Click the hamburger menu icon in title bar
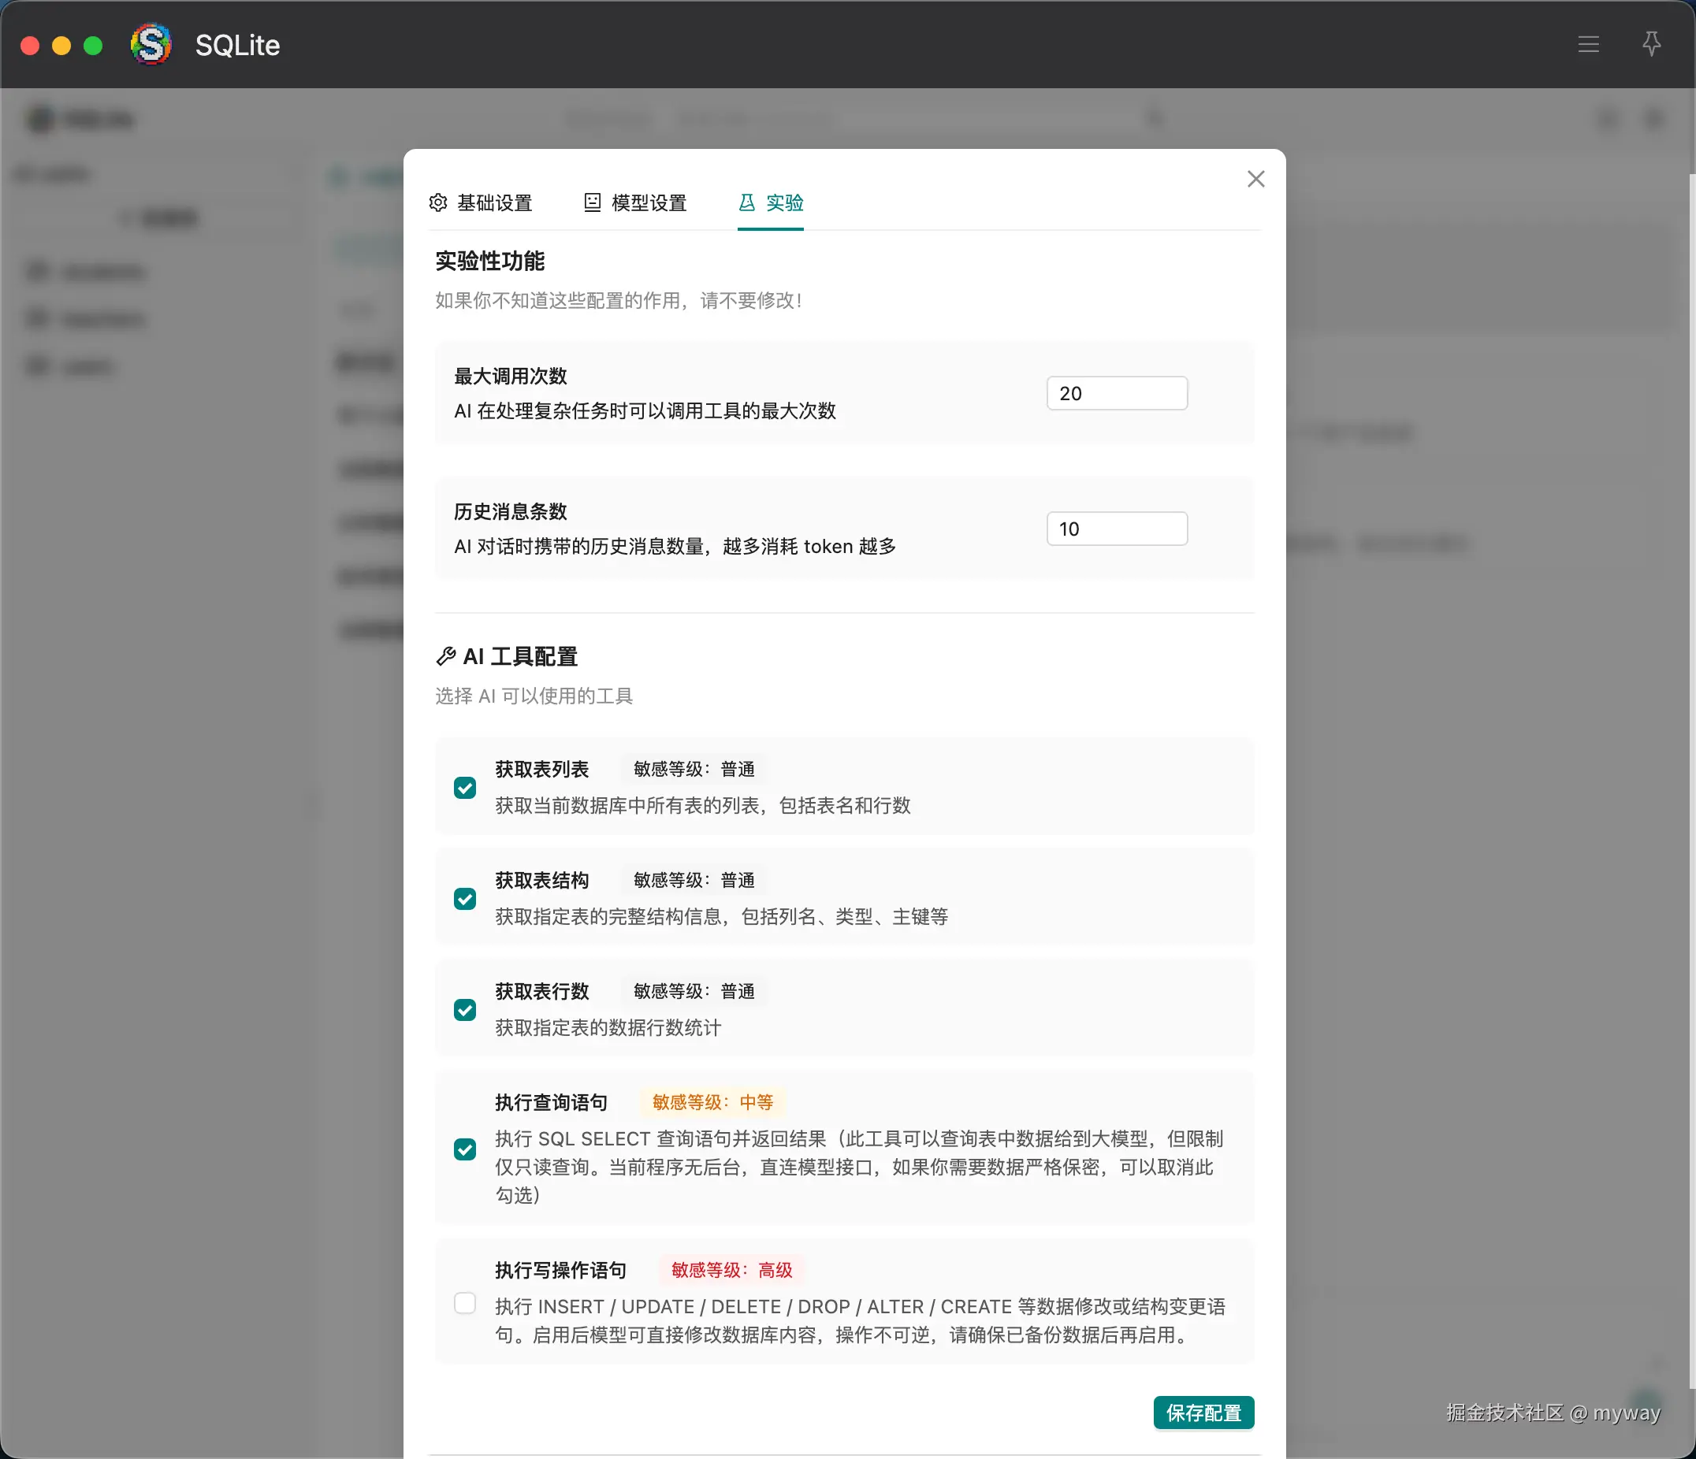 click(x=1588, y=44)
